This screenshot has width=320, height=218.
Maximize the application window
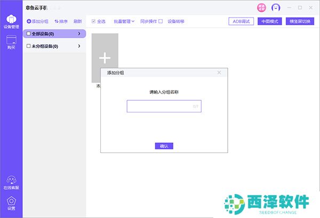pyautogui.click(x=300, y=8)
